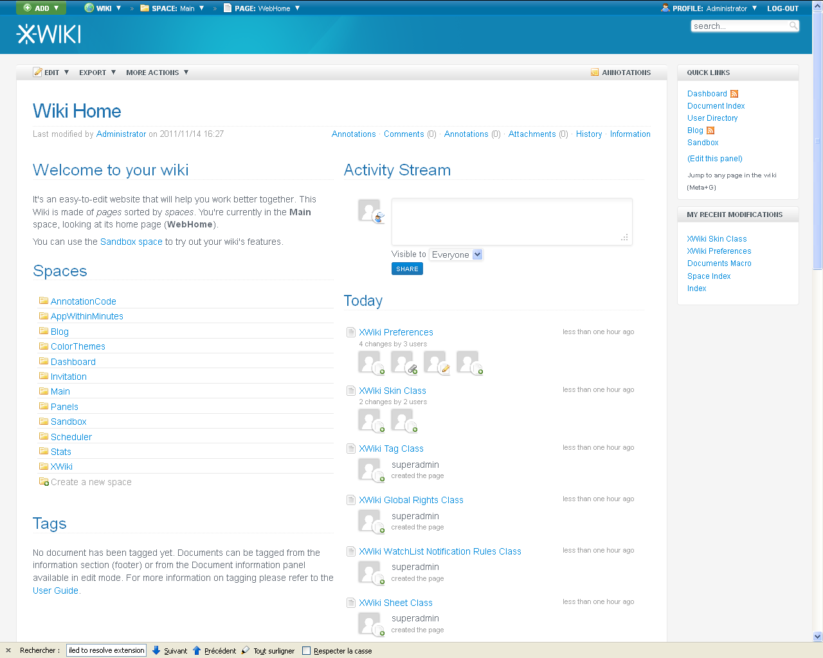Click the avatar with pencil under XWiki Preferences

(437, 362)
